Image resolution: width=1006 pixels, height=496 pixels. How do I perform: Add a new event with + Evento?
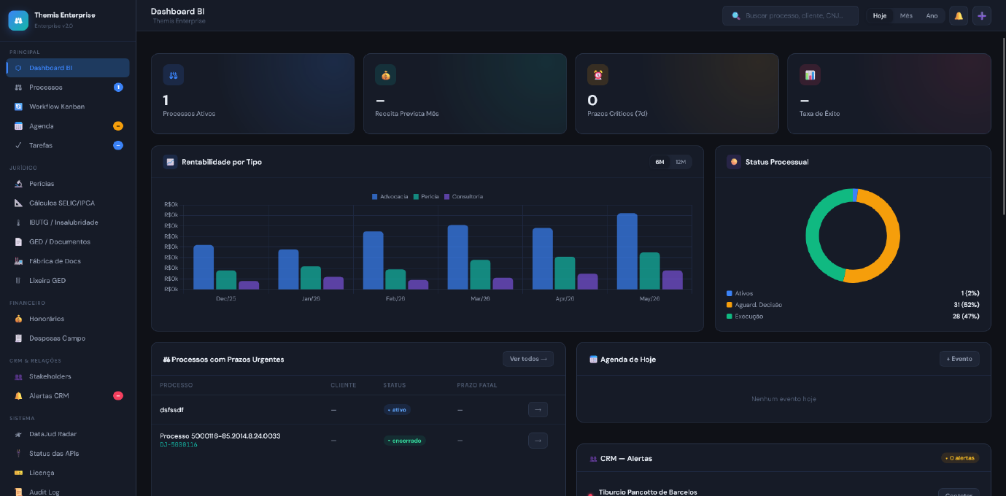959,359
